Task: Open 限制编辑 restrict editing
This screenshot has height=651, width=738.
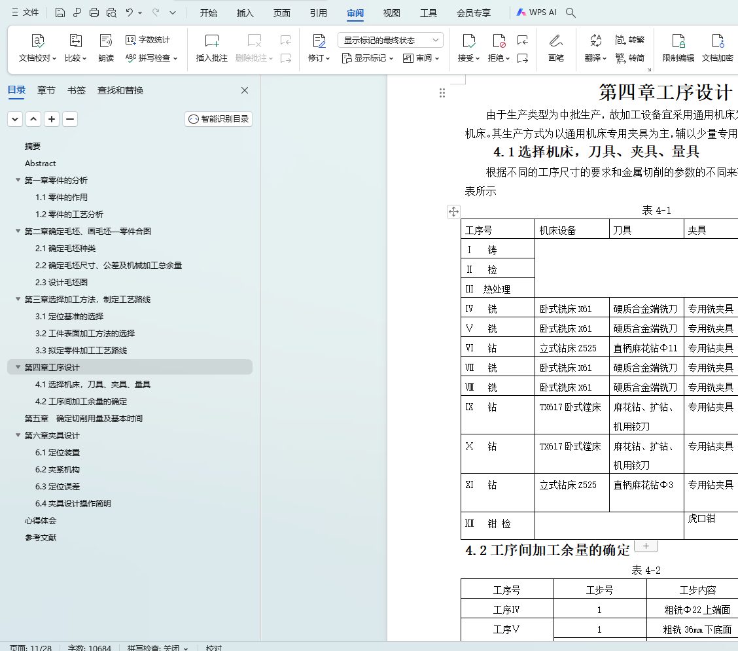Action: [678, 48]
